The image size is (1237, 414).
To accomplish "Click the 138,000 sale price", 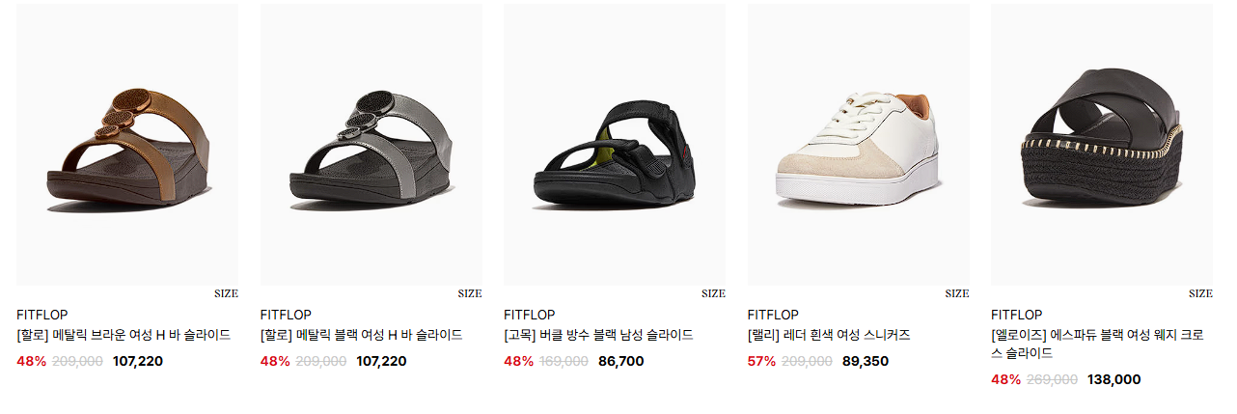I will click(x=1113, y=380).
